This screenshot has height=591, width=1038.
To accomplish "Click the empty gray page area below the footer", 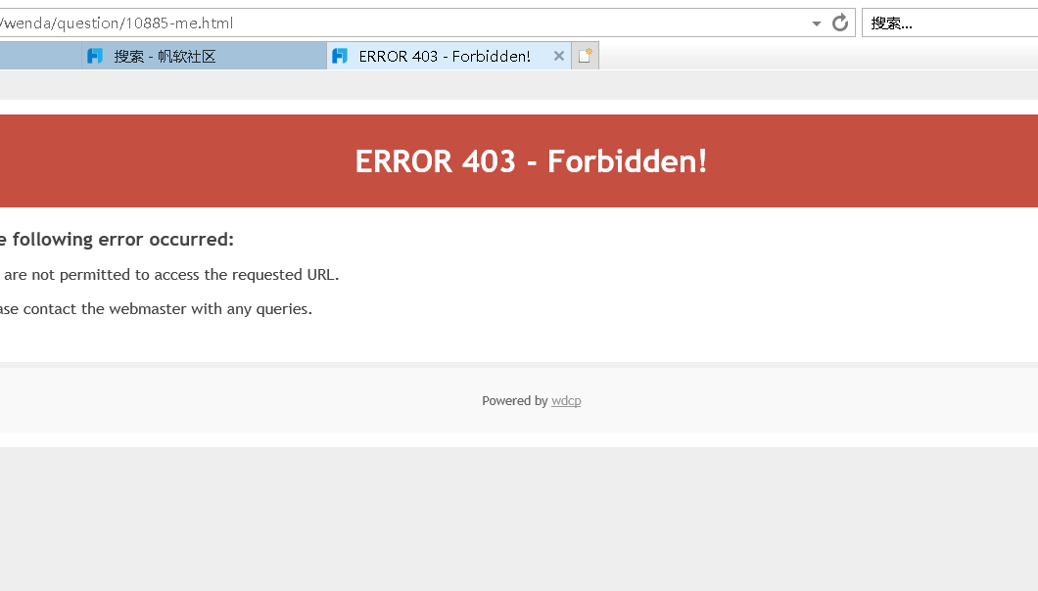I will point(519,519).
